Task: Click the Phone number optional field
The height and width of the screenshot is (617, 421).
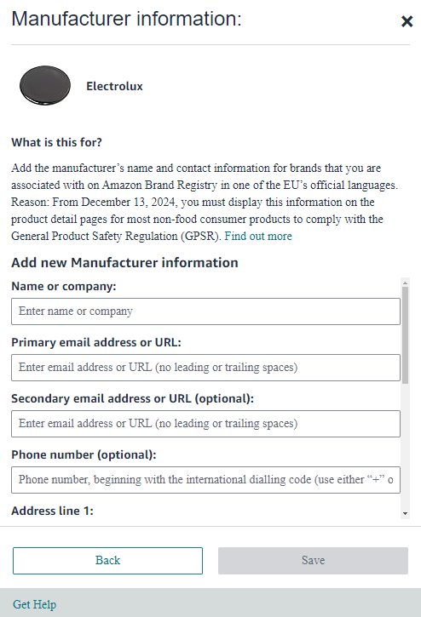Action: (x=205, y=480)
